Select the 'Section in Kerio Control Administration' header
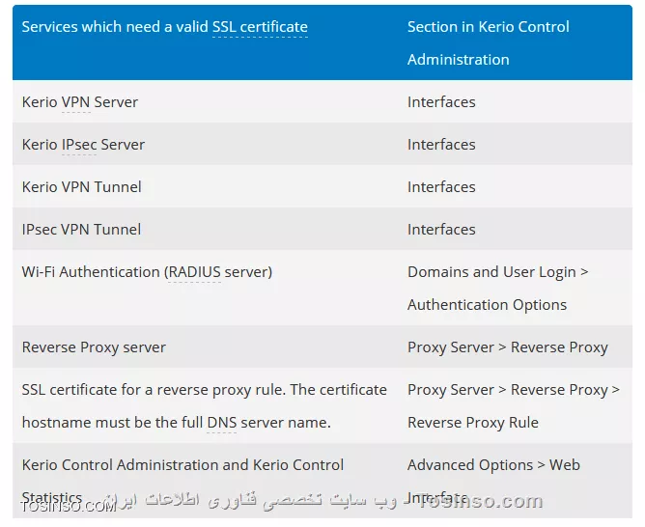The image size is (645, 527). point(489,43)
